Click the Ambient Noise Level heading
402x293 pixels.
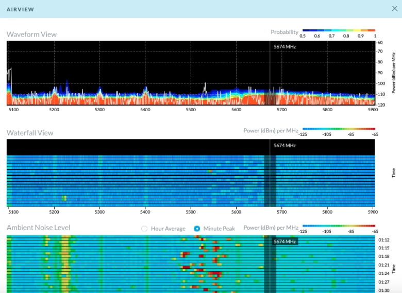click(x=38, y=228)
